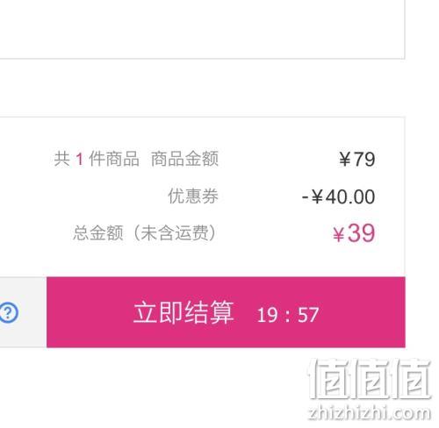Click the 总金额 label text
Image resolution: width=439 pixels, height=428 pixels.
point(98,233)
